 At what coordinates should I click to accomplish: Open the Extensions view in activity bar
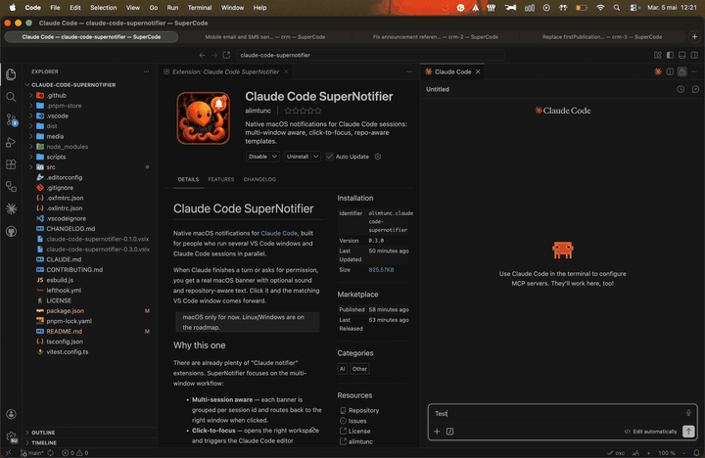coord(11,164)
